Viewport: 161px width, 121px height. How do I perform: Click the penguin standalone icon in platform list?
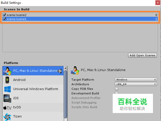pyautogui.click(x=7, y=71)
